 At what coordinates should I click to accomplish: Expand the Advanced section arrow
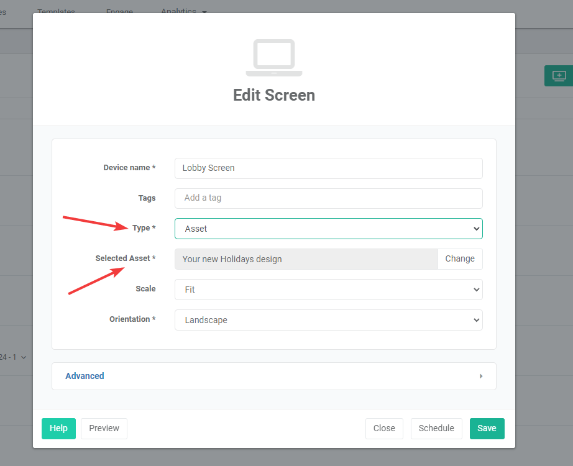[481, 377]
